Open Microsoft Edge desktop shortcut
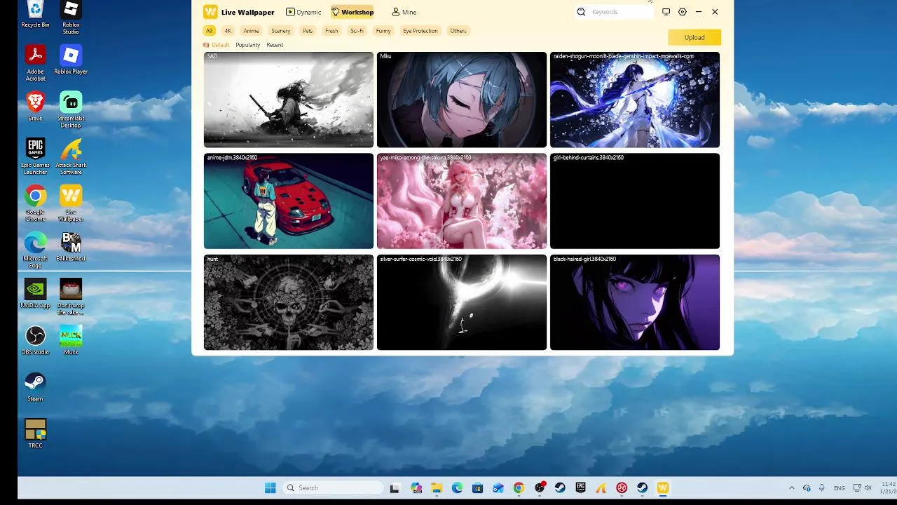Image resolution: width=897 pixels, height=505 pixels. 35,250
